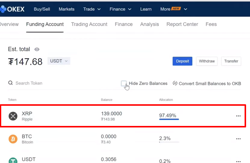Toggle the Est. total eye visibility icon
250x163 pixels.
[37, 49]
